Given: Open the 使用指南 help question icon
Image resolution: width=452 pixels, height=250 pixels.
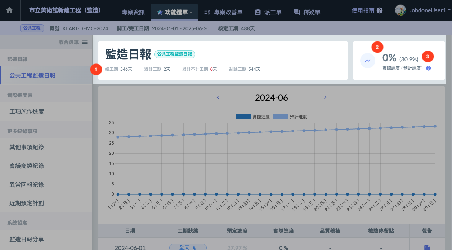Looking at the screenshot, I should tap(380, 11).
